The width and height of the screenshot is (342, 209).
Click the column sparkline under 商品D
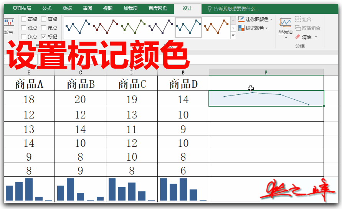[x=183, y=189]
